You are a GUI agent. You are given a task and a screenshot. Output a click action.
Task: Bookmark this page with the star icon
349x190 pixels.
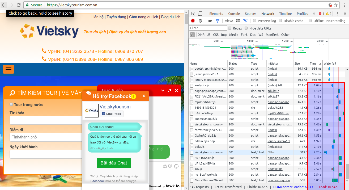tap(336, 5)
